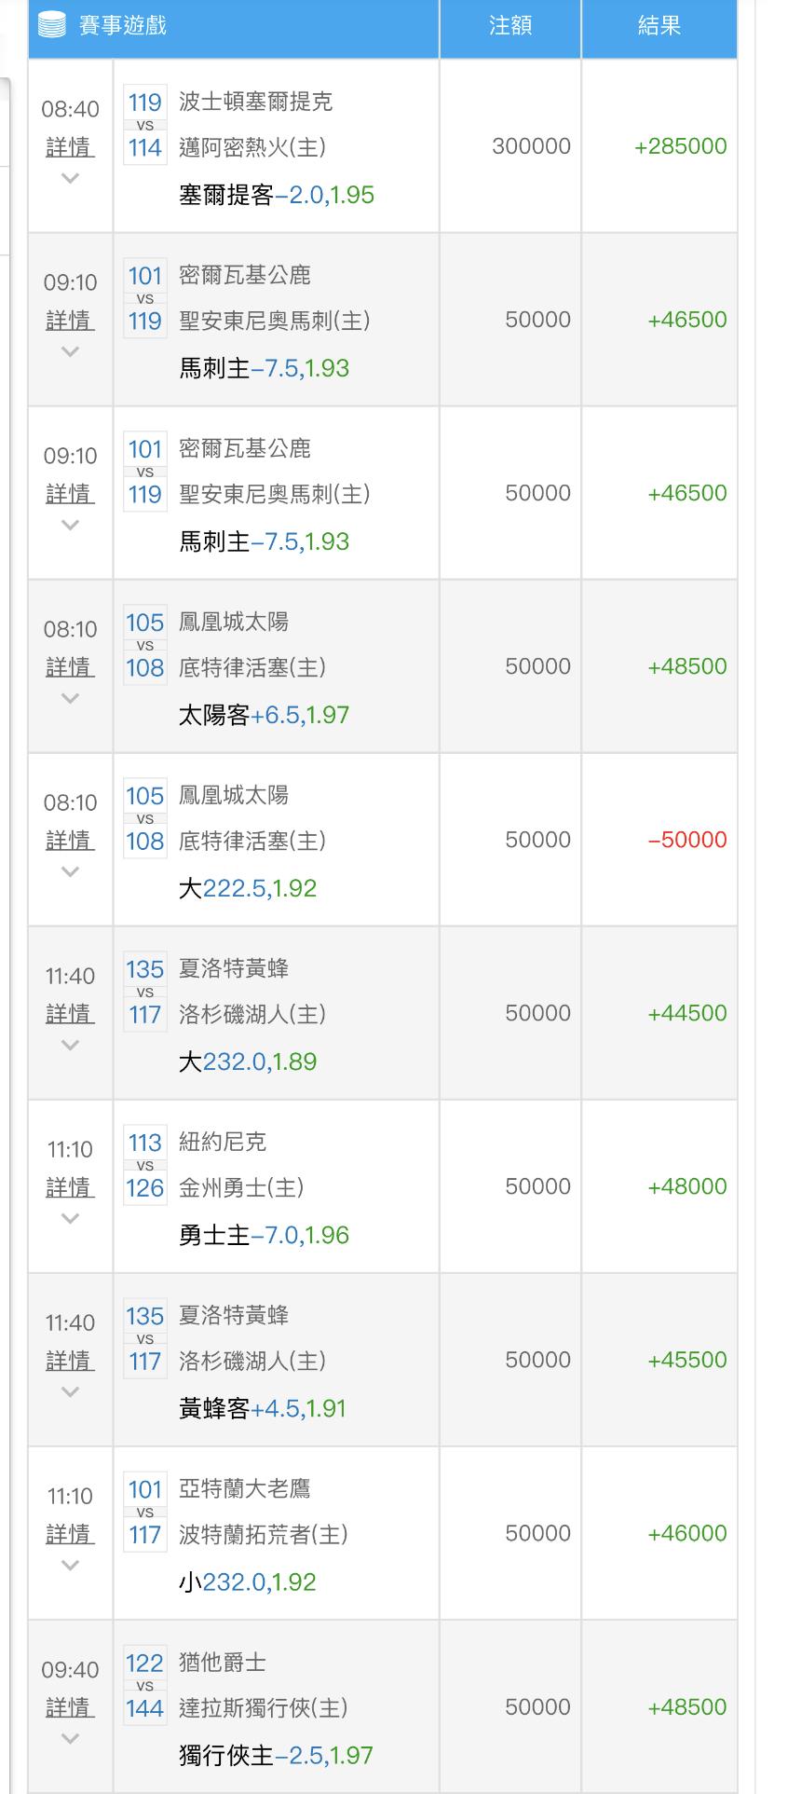The width and height of the screenshot is (802, 1794).
Task: Click the +285000 winning result
Action: 681,146
